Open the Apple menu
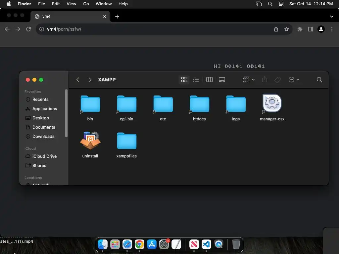The height and width of the screenshot is (254, 339). (9, 4)
